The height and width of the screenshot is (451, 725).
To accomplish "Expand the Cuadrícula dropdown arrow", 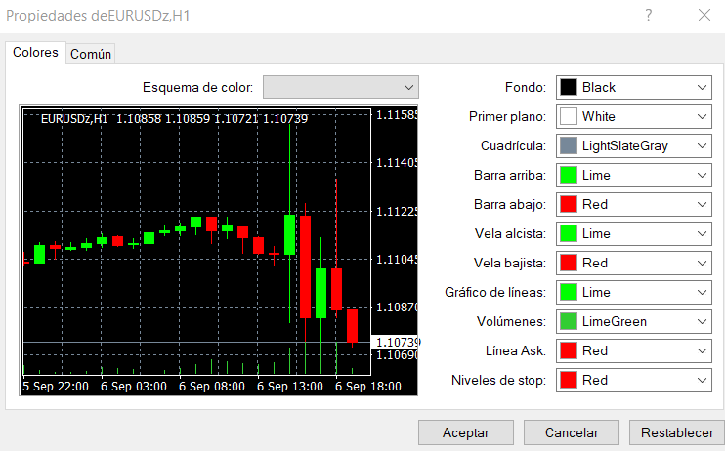I will tap(702, 146).
